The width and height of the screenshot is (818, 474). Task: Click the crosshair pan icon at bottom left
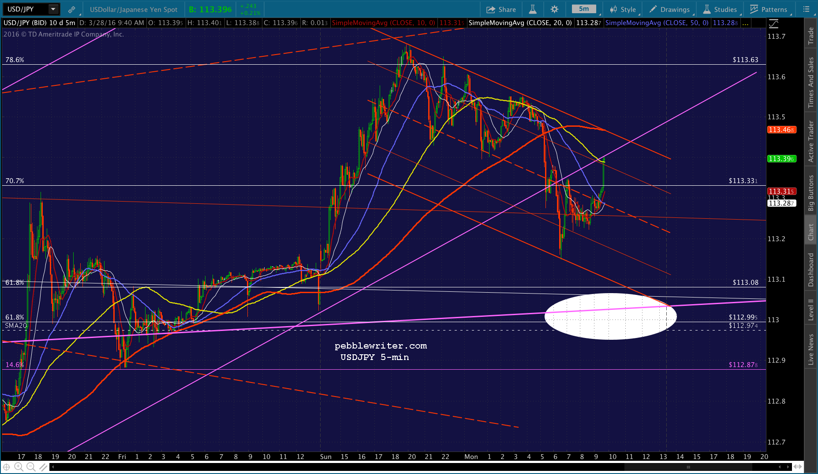click(x=6, y=467)
